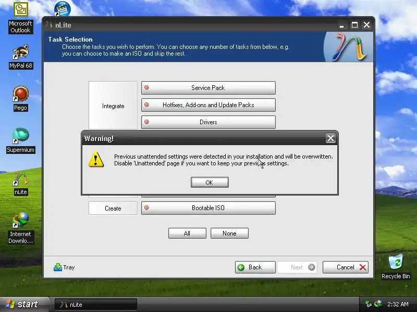Click the disabled Next button
The height and width of the screenshot is (312, 417).
tap(297, 267)
